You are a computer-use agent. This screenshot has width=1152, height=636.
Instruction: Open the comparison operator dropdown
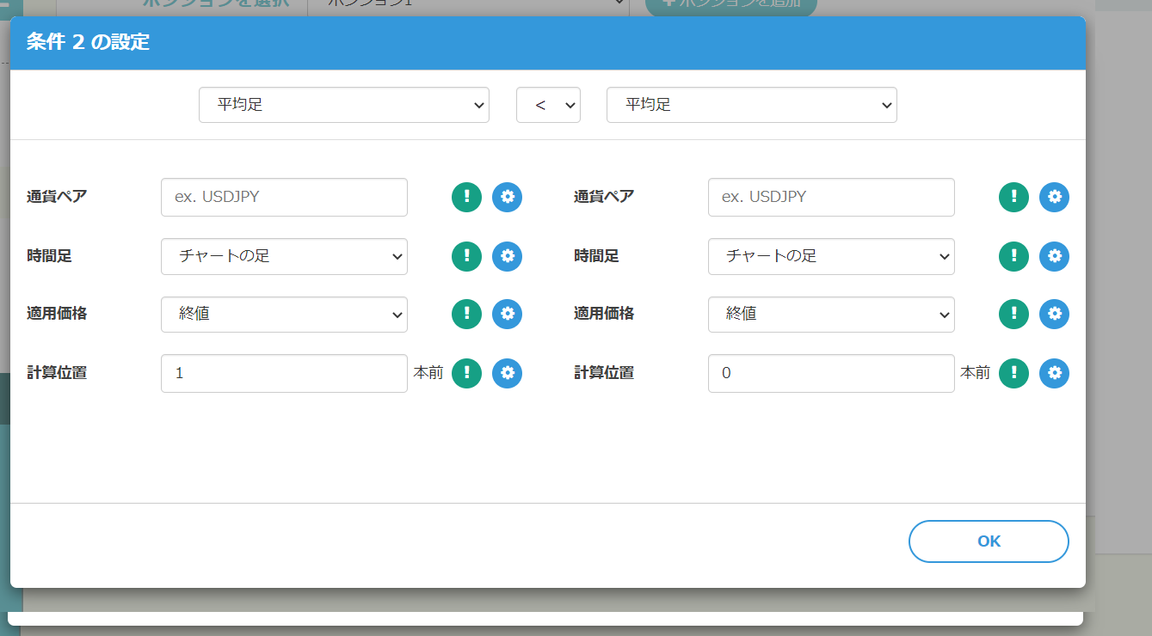[548, 105]
